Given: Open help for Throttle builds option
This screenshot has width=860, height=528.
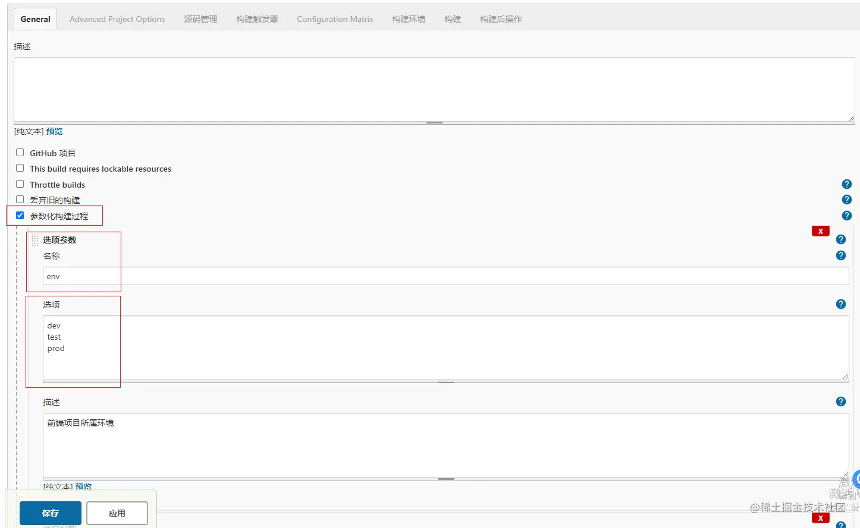Looking at the screenshot, I should click(x=847, y=184).
